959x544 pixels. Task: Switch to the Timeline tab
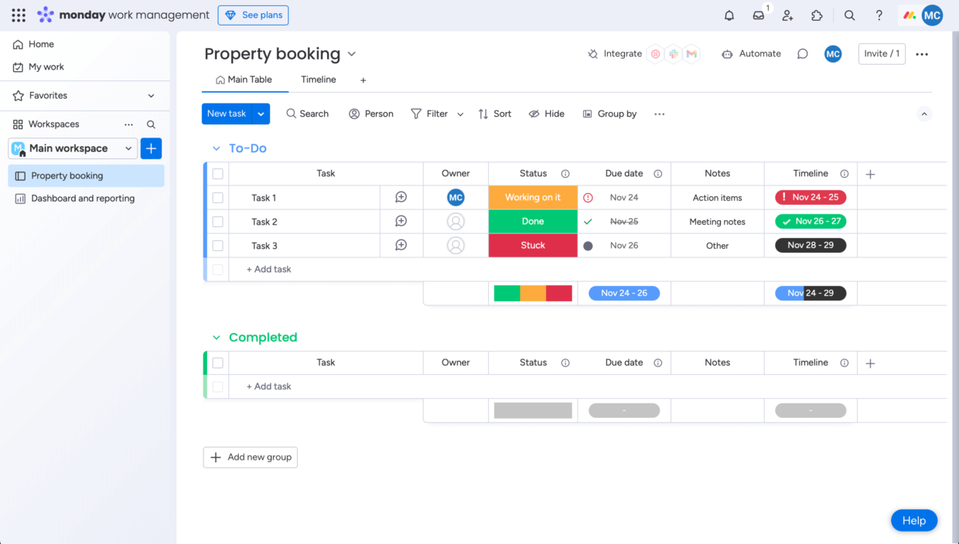click(x=318, y=79)
